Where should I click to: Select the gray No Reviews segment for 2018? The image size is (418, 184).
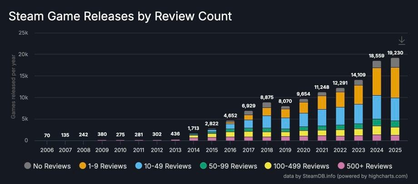(x=267, y=105)
